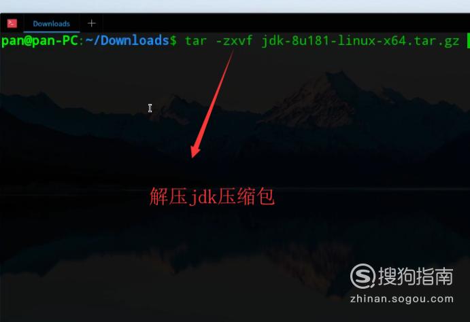Click empty terminal area below the caption
The height and width of the screenshot is (322, 470).
(209, 254)
